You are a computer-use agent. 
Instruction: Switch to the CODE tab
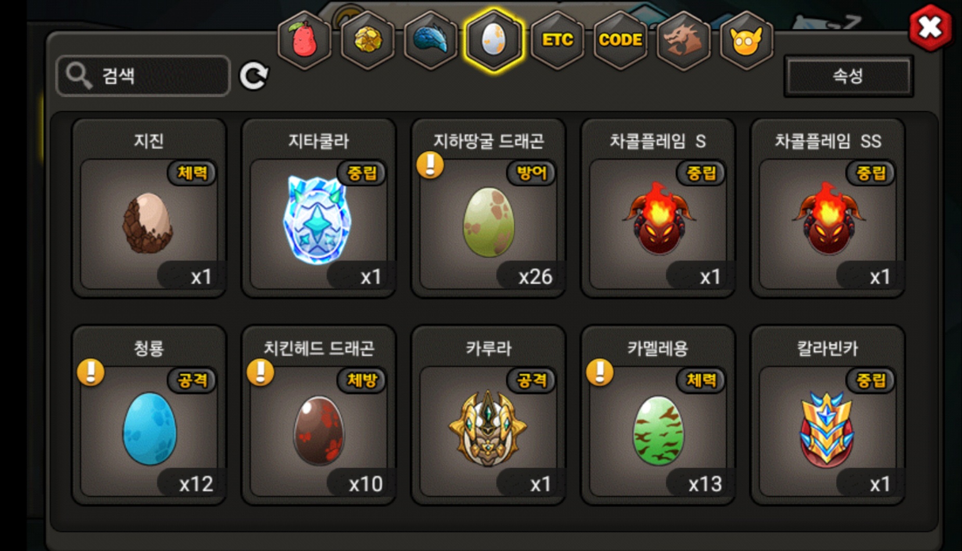[620, 40]
